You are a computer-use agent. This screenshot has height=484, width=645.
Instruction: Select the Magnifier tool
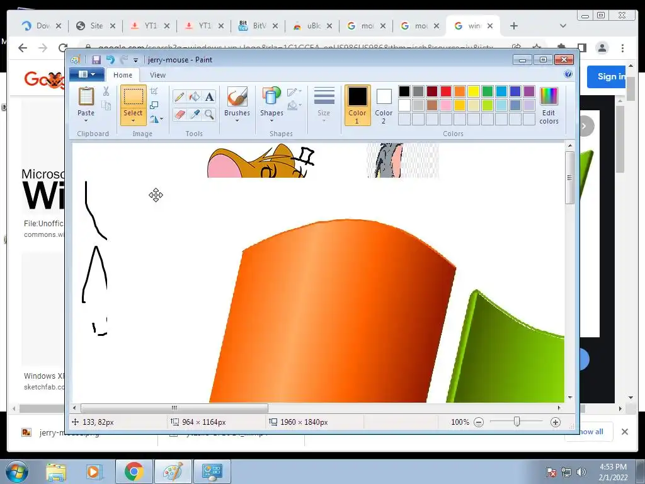pos(209,114)
